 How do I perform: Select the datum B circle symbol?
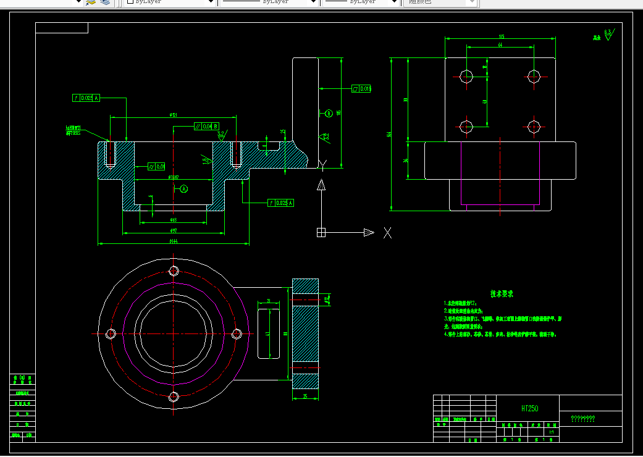[x=329, y=114]
